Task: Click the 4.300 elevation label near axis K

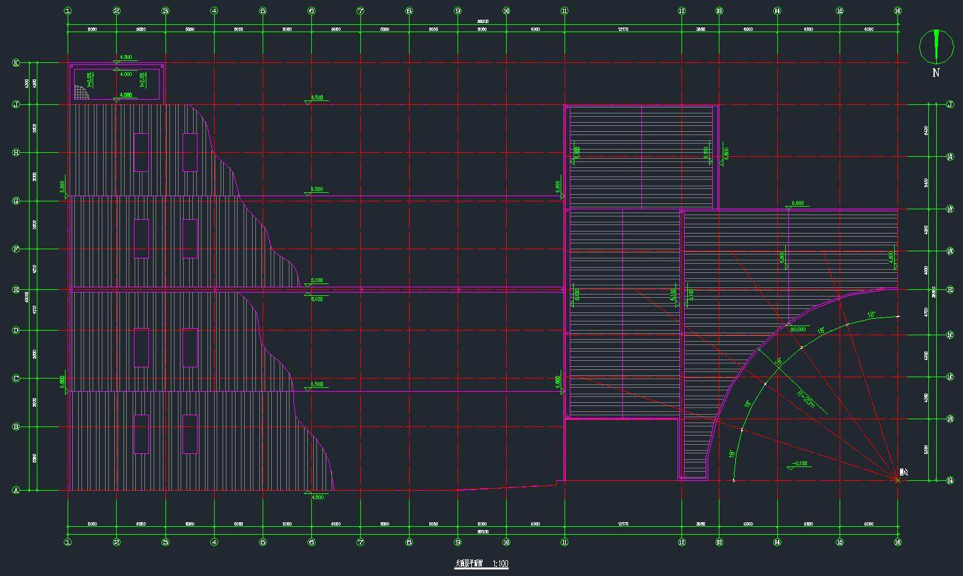Action: tap(125, 58)
